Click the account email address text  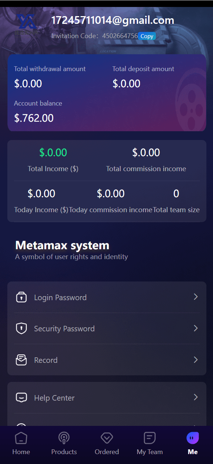click(113, 21)
